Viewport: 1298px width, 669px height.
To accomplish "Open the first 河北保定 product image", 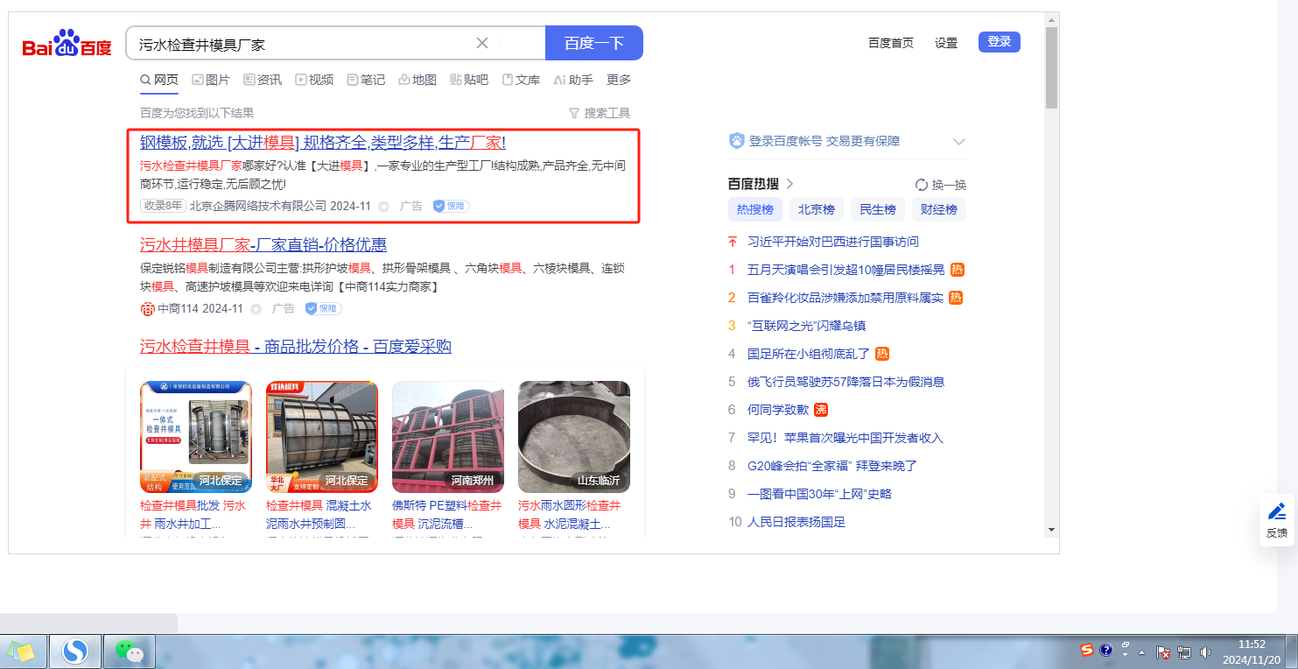I will point(196,437).
